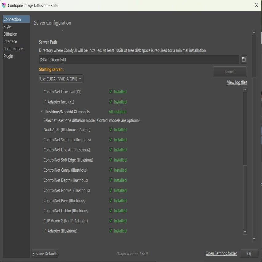Open the View log files link
Viewport: 262px width, 262px height.
coord(237,82)
